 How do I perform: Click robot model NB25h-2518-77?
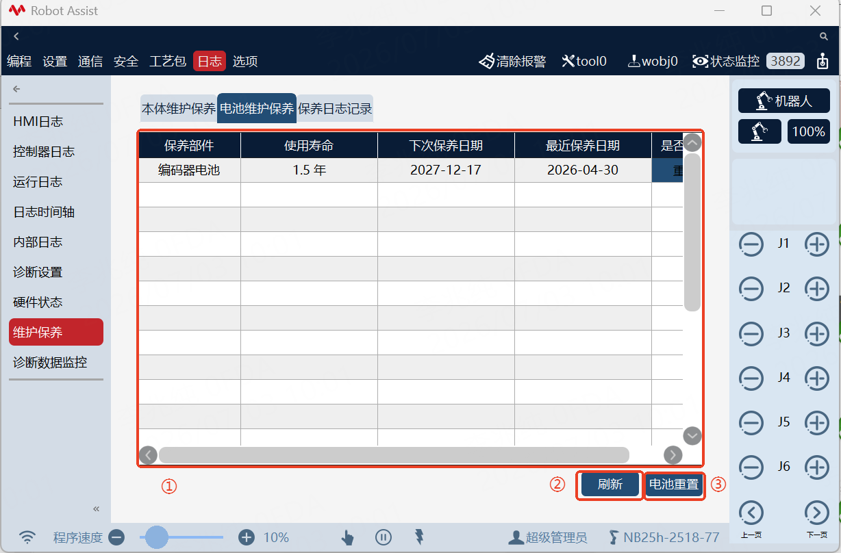click(664, 538)
